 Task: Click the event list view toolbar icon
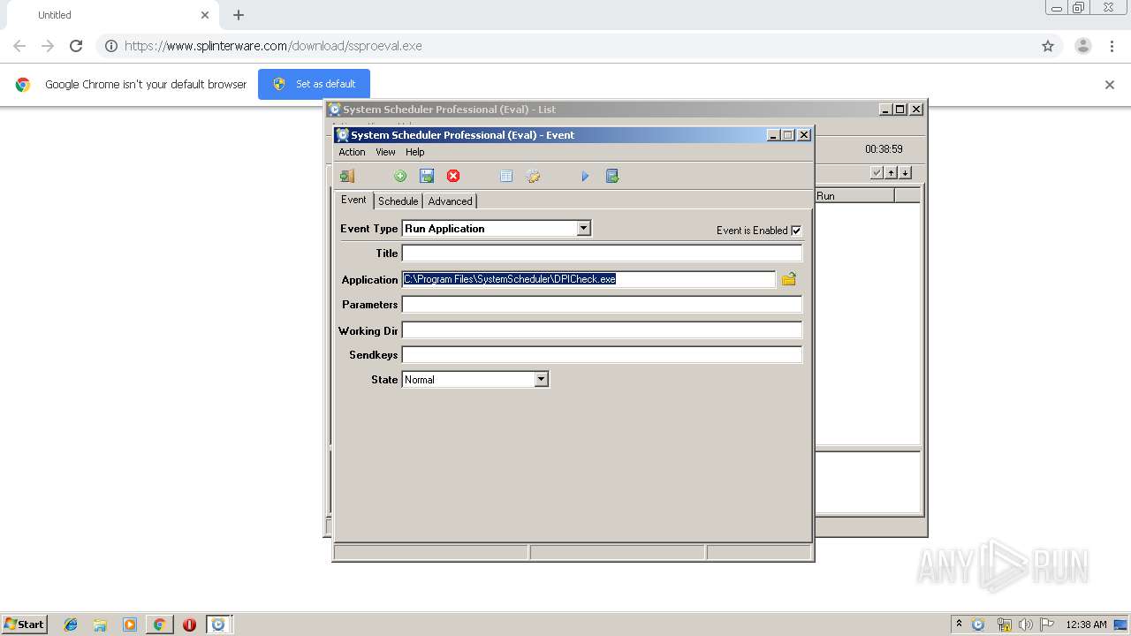[x=506, y=176]
